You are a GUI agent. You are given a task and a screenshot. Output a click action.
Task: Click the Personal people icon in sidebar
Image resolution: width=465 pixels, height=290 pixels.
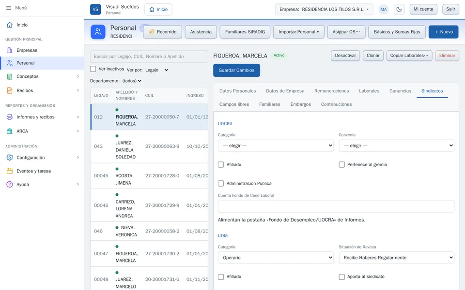(x=10, y=63)
